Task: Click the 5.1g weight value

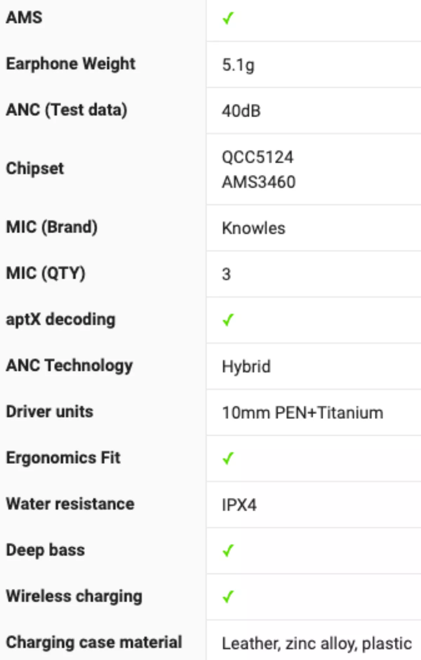Action: pos(238,65)
